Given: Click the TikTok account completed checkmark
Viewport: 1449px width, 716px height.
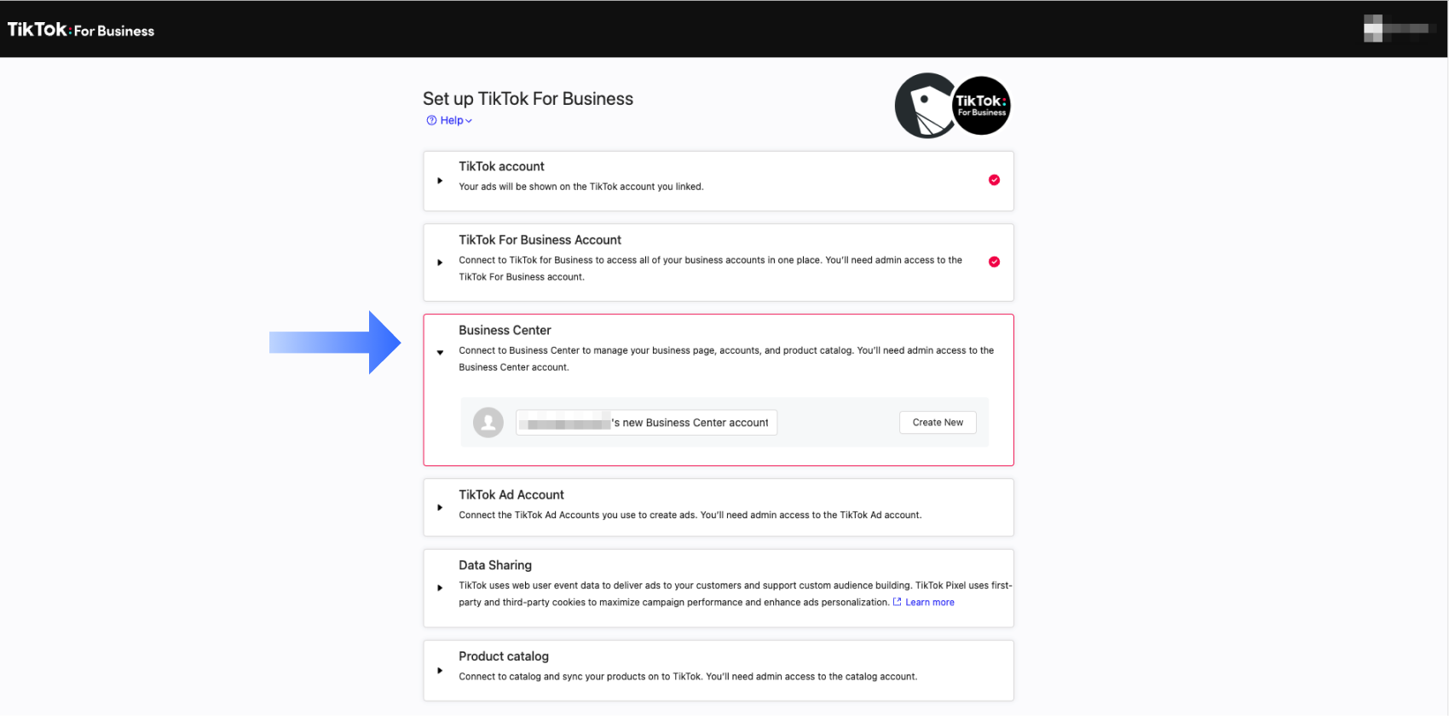Looking at the screenshot, I should click(x=994, y=180).
